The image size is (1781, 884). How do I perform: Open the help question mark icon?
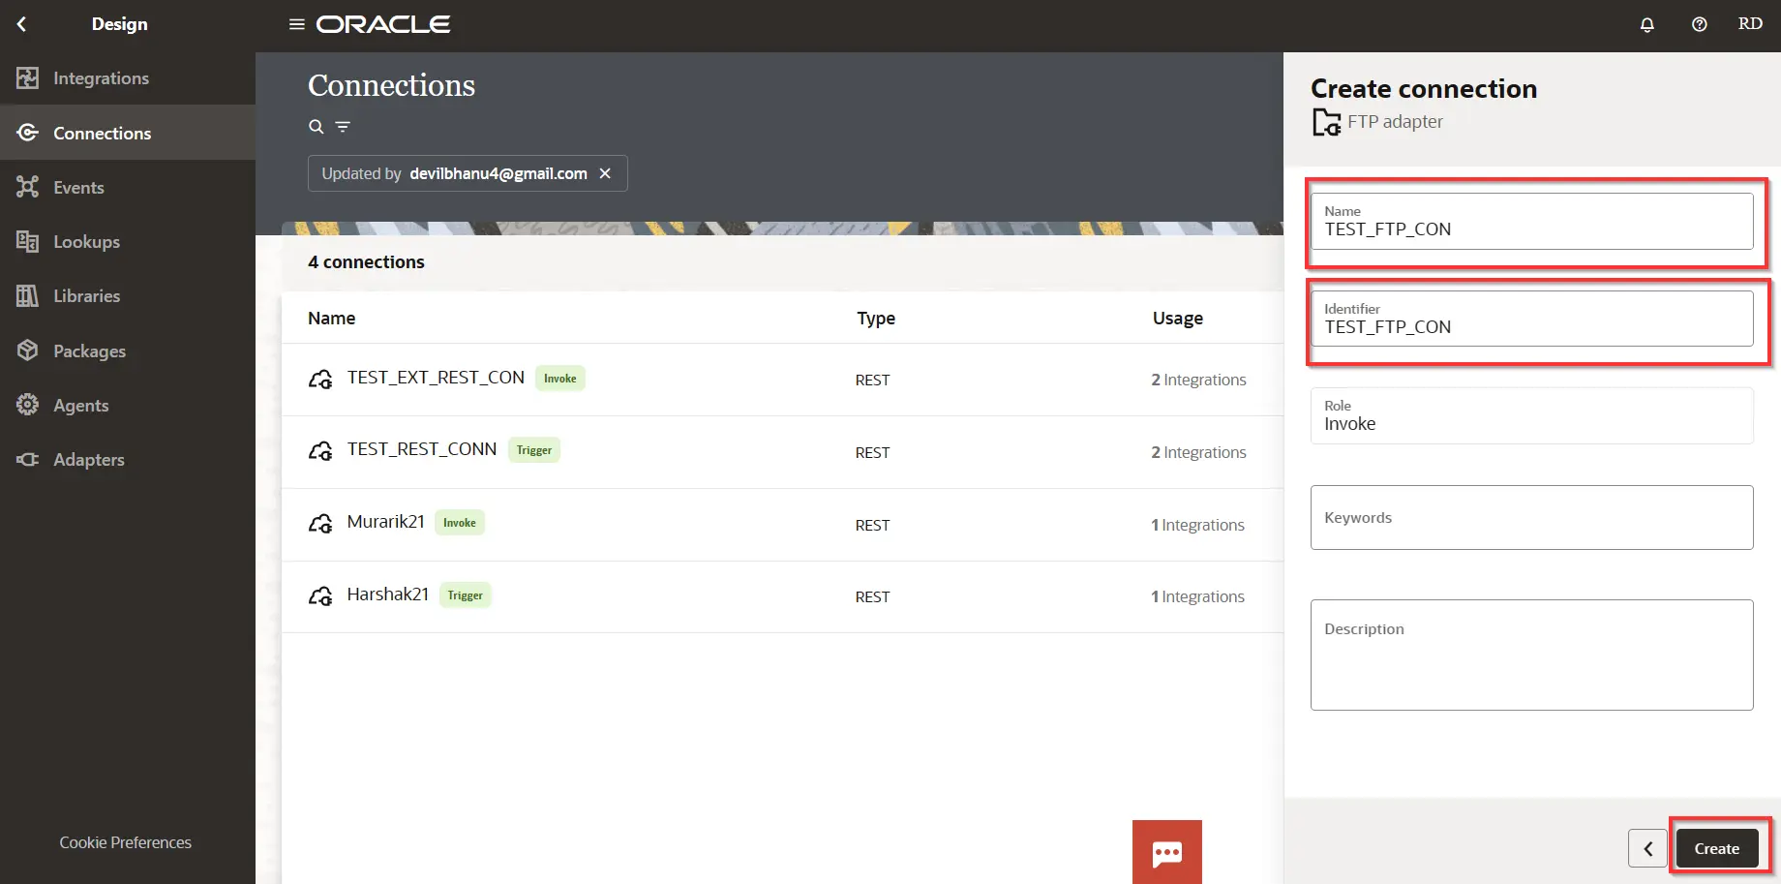(1699, 24)
